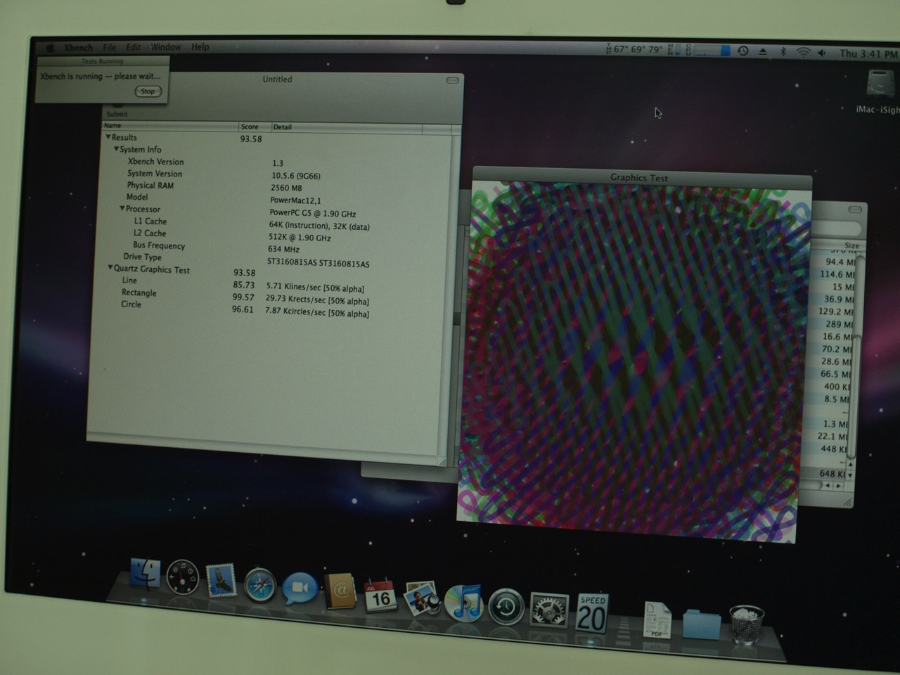Image resolution: width=900 pixels, height=675 pixels.
Task: Click the PowerMac12,1 model value
Action: tap(295, 200)
